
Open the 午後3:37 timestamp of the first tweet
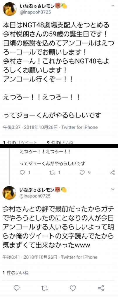11,127
